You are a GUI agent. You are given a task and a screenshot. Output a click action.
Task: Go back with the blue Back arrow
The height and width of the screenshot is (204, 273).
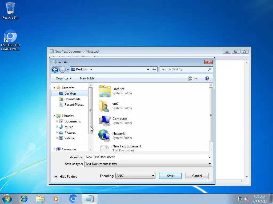55,69
